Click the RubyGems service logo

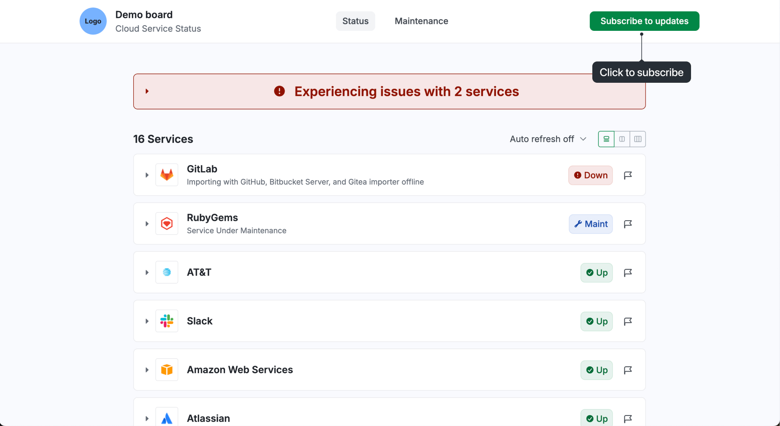click(x=167, y=224)
